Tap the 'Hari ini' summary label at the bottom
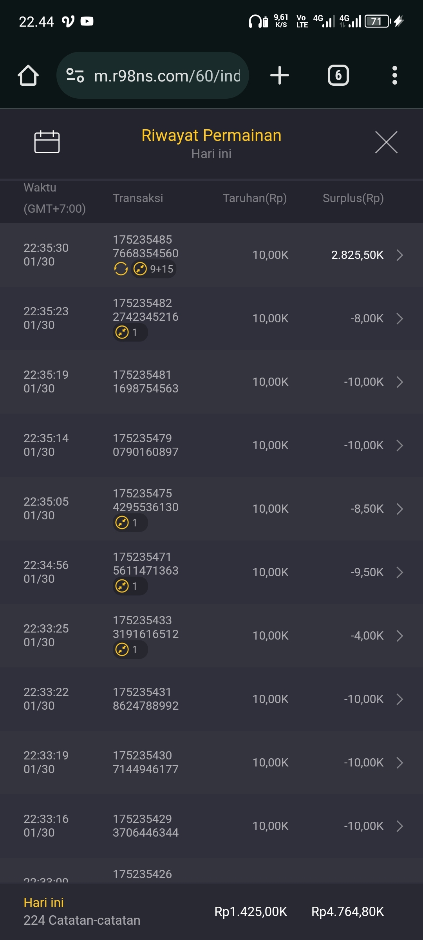The image size is (423, 940). pos(43,902)
